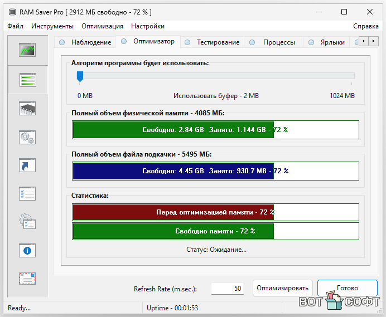The image size is (386, 317).
Task: Open the Файл menu
Action: coord(15,26)
